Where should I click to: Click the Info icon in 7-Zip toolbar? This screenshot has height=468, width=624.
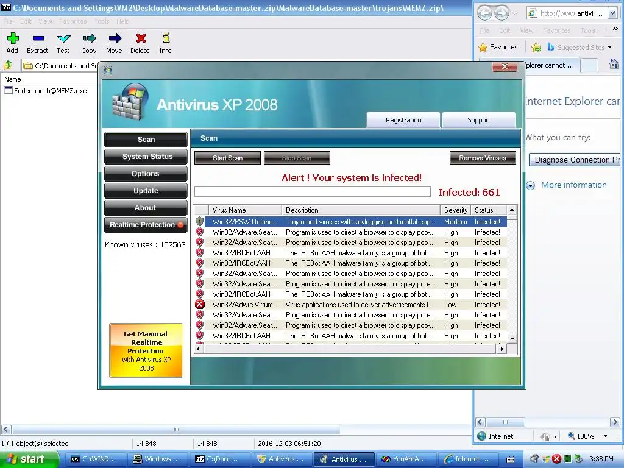click(x=166, y=38)
